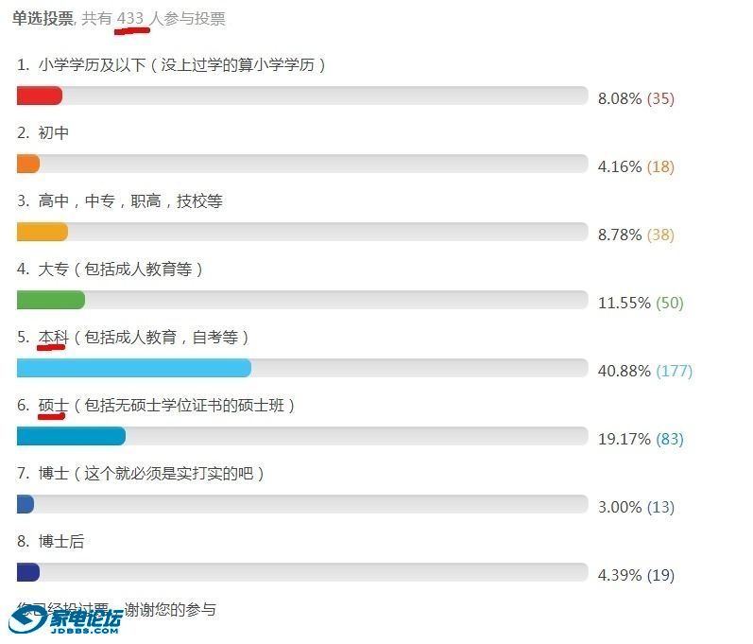Select the light blue 本科 result bar
753x644 pixels.
click(x=134, y=368)
